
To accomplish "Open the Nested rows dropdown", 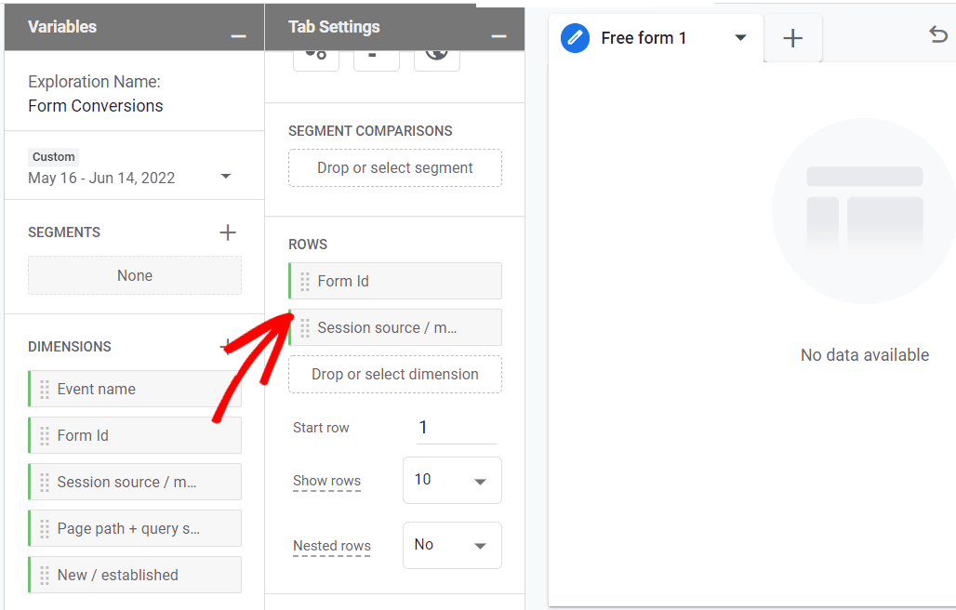I will coord(452,545).
